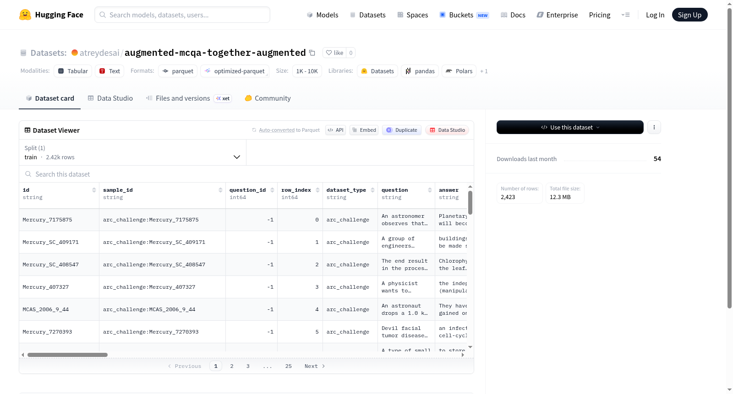Copy the dataset name with copy icon
Image resolution: width=733 pixels, height=394 pixels.
click(312, 53)
